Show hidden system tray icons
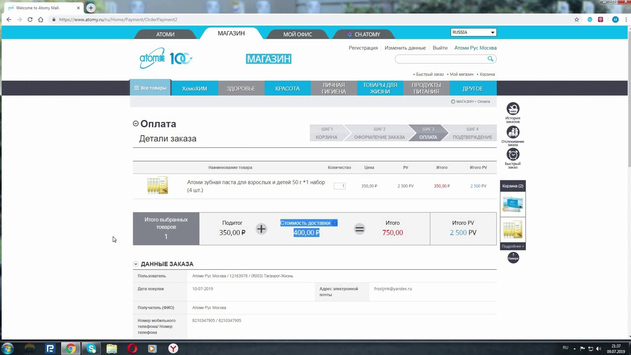This screenshot has width=631, height=355. tap(574, 349)
